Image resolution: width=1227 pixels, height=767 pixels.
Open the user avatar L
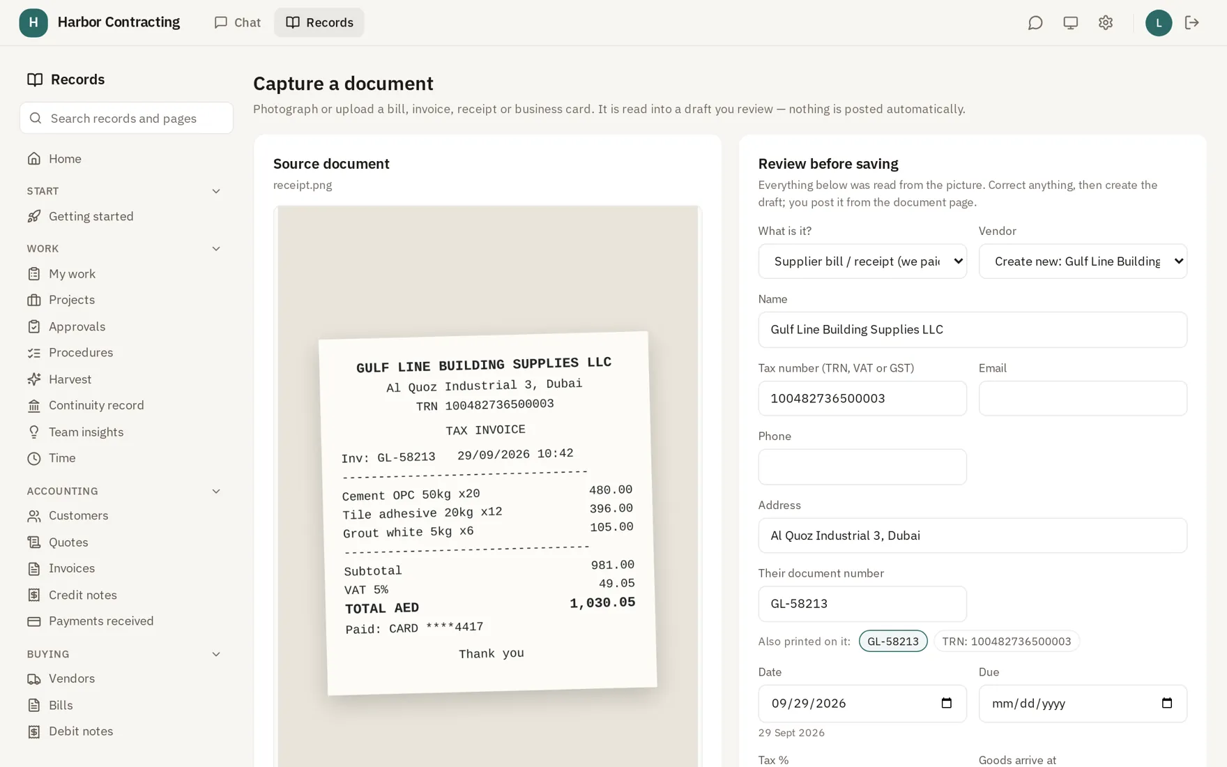(x=1158, y=23)
